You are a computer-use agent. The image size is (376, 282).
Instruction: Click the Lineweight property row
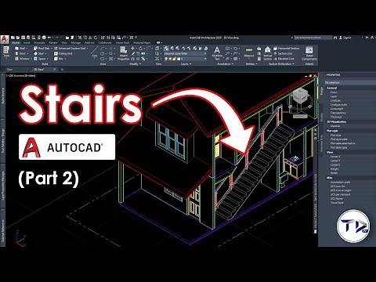point(350,109)
